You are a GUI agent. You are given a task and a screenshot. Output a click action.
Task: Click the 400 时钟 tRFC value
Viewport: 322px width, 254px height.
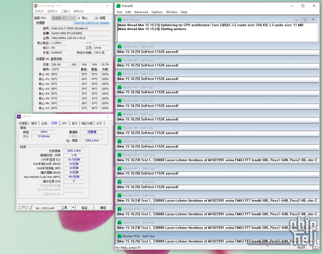pyautogui.click(x=74, y=177)
